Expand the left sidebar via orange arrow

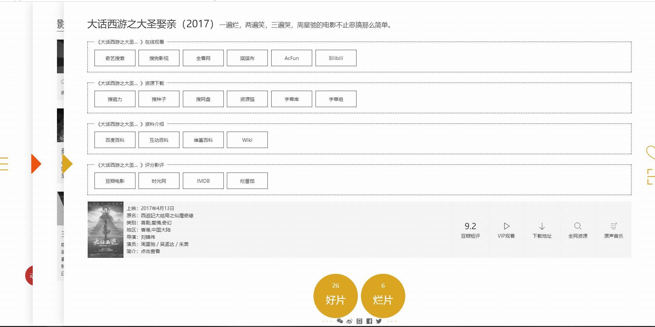click(x=36, y=164)
